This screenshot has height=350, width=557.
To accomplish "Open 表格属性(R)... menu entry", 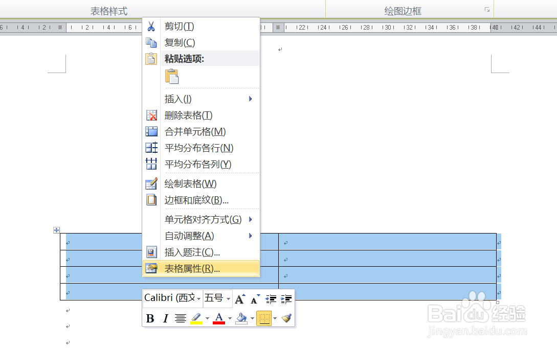I will click(201, 268).
